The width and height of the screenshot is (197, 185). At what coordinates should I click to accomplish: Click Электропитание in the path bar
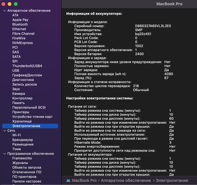[x=172, y=181]
